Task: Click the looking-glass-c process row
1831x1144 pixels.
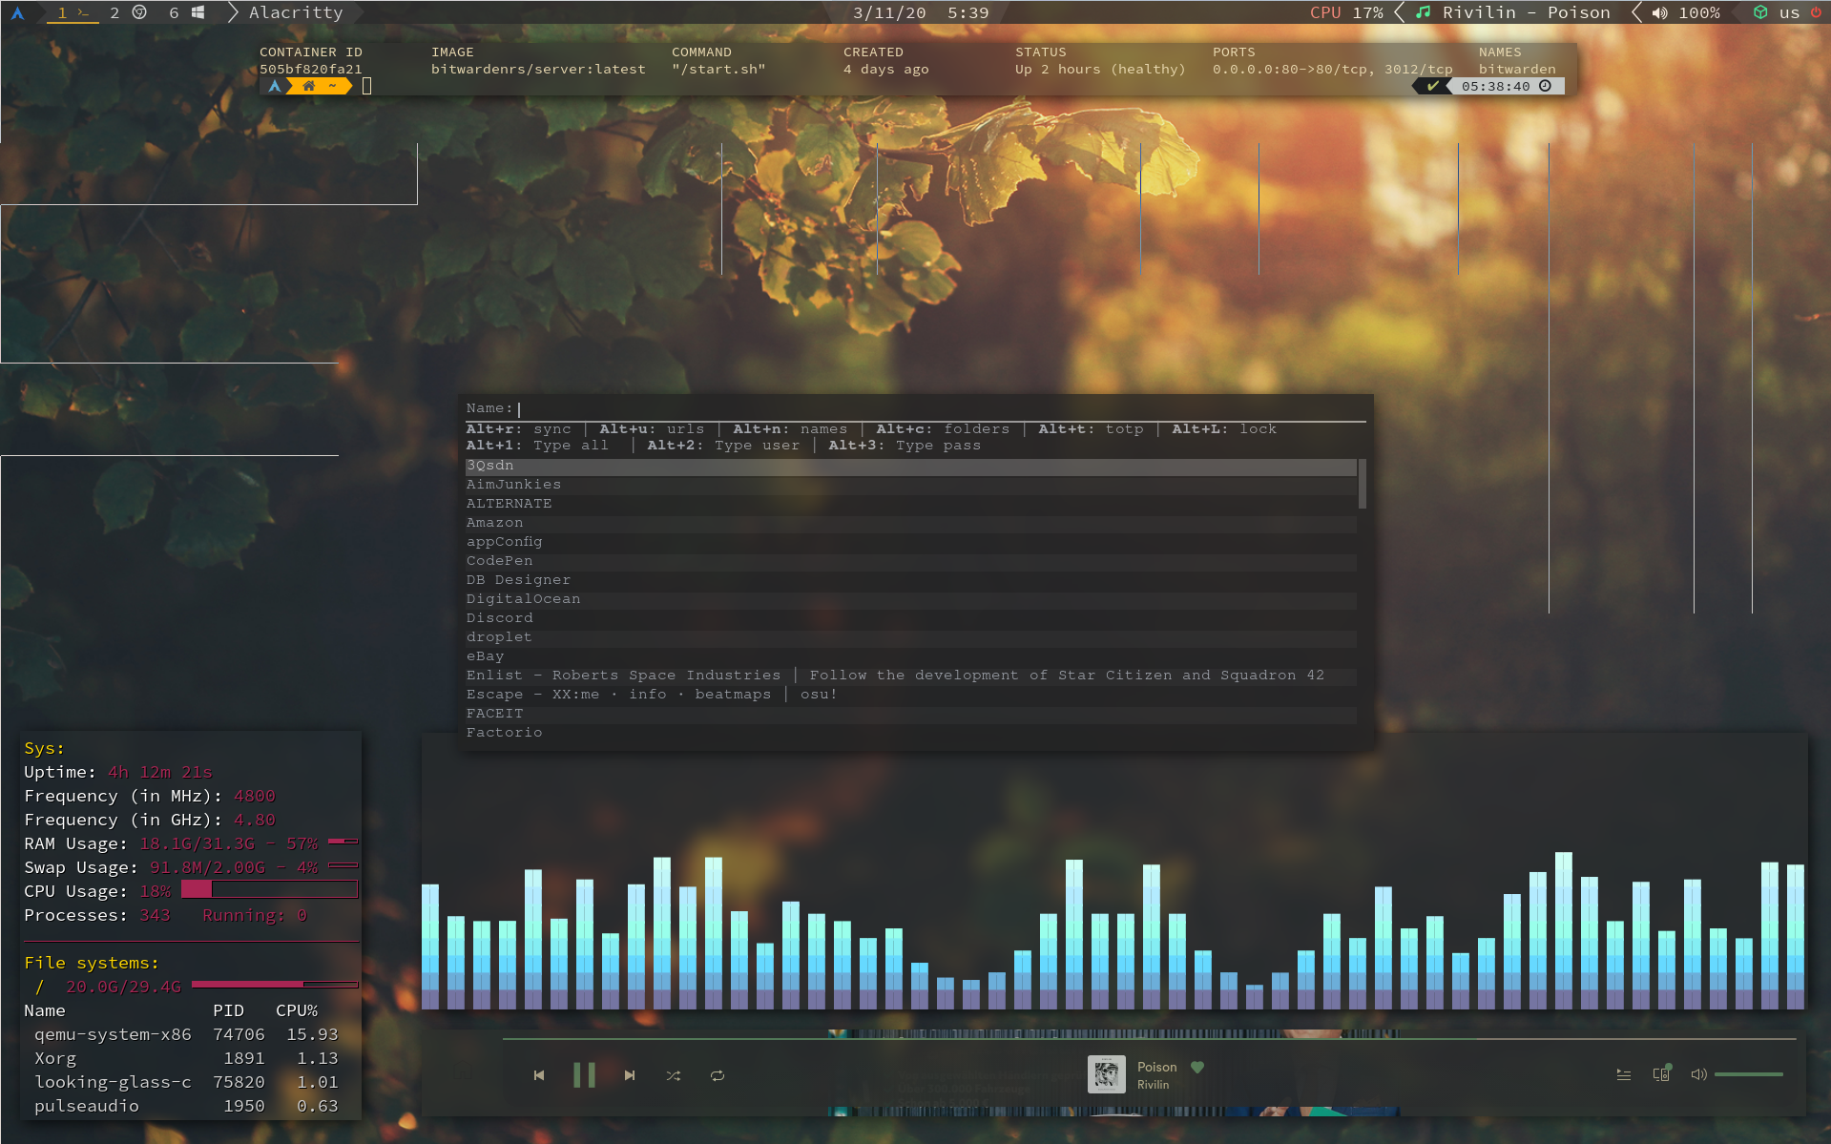Action: coord(186,1082)
